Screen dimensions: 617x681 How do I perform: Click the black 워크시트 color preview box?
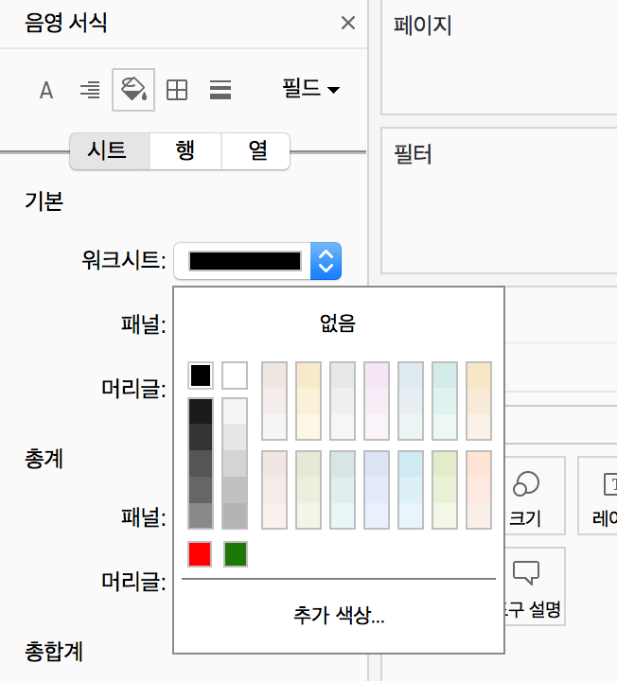click(x=245, y=261)
